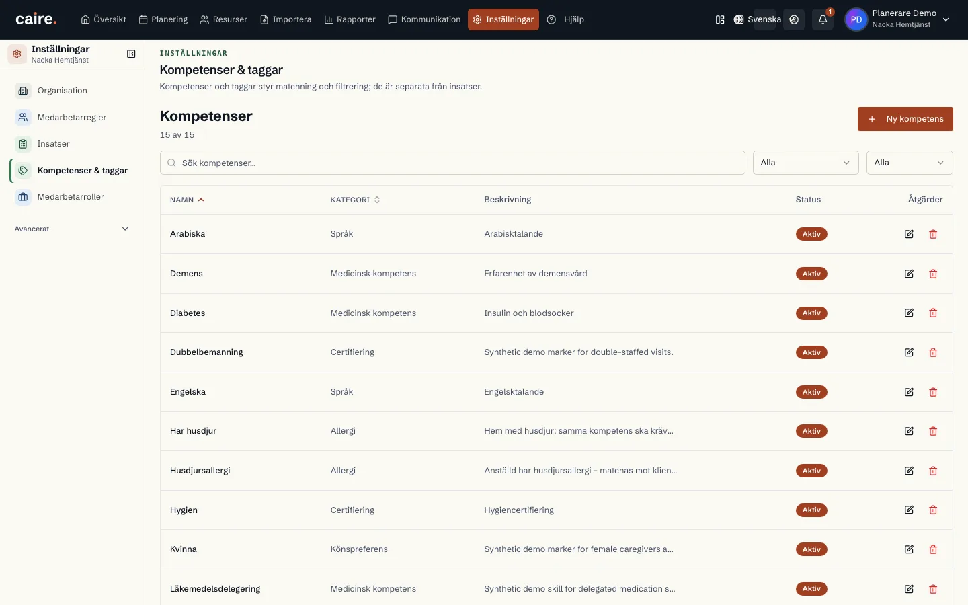Click the caire logo
The height and width of the screenshot is (605, 968).
point(36,19)
